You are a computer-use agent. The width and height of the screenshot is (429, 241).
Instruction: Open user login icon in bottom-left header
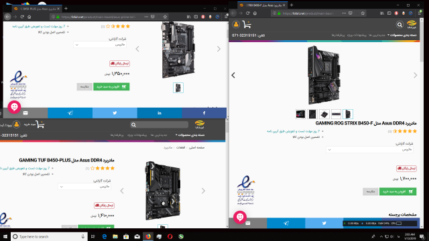pyautogui.click(x=16, y=125)
